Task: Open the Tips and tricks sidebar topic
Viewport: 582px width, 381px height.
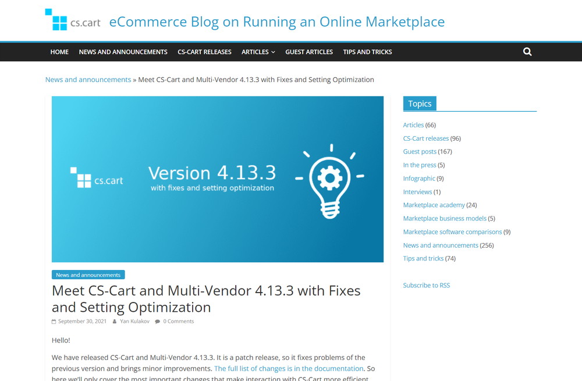Action: pyautogui.click(x=423, y=259)
